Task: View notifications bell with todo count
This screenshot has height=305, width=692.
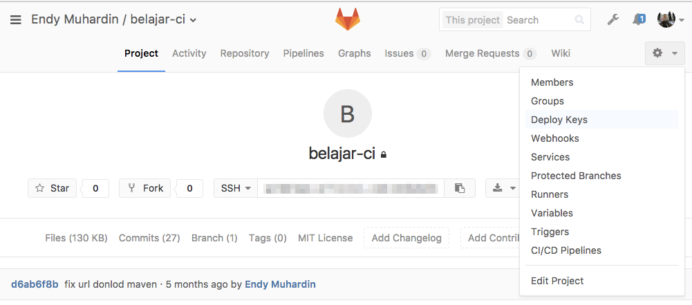Action: [639, 19]
